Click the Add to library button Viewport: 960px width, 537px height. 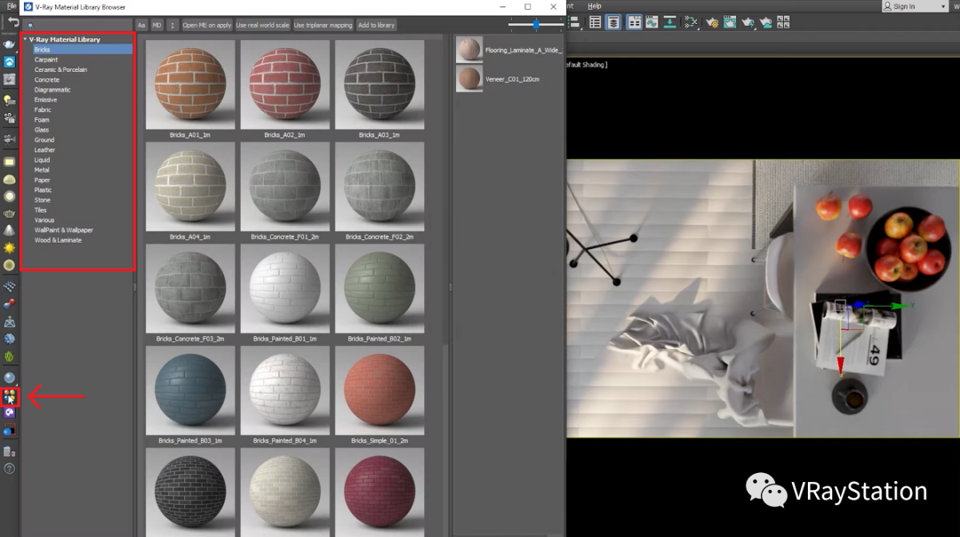pyautogui.click(x=376, y=25)
